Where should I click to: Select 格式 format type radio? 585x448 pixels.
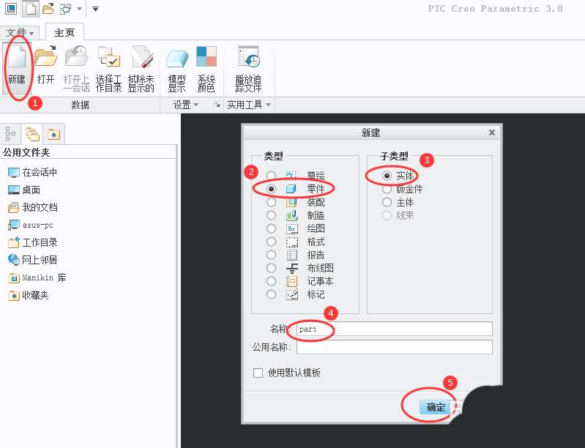pos(271,242)
